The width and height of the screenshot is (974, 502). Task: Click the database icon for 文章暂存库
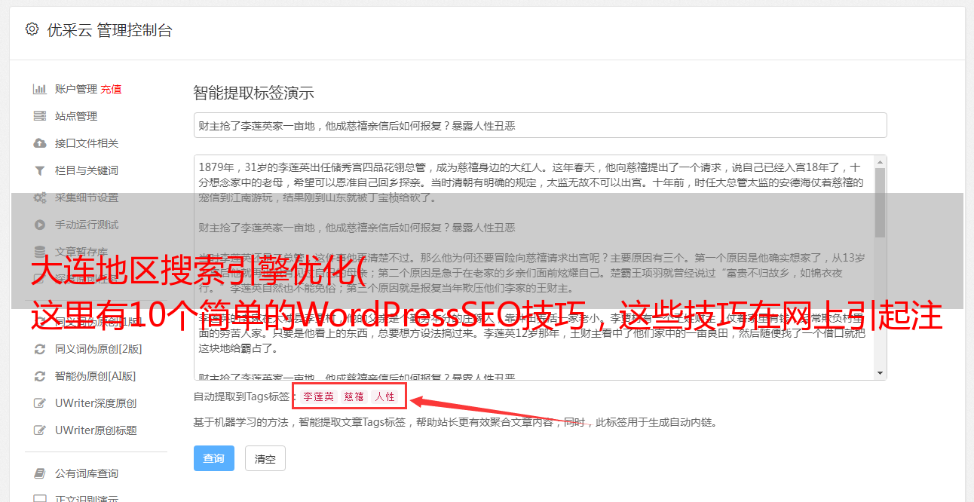click(40, 252)
